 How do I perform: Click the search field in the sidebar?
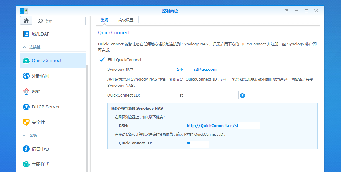coord(60,21)
